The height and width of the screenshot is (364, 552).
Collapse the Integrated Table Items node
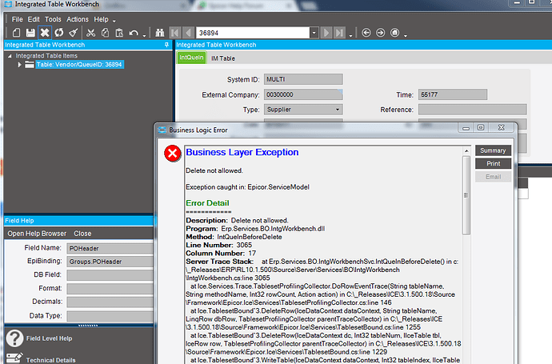[10, 56]
